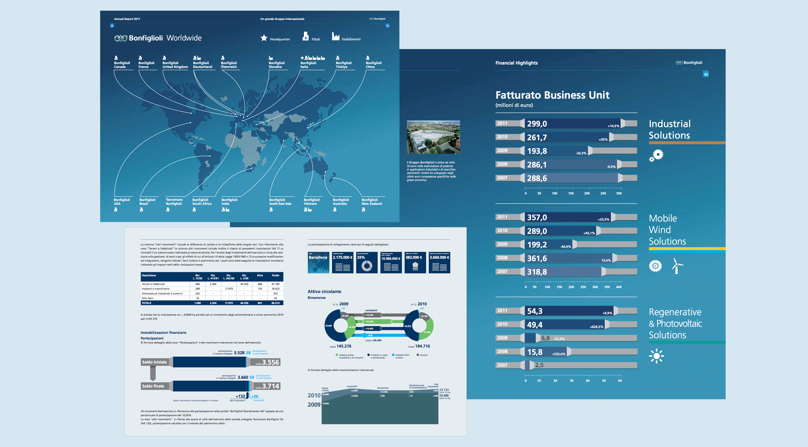Click donut chart icon on 33% card
The image size is (808, 447).
point(367,266)
